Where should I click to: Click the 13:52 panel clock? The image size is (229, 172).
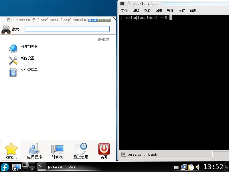coord(213,167)
